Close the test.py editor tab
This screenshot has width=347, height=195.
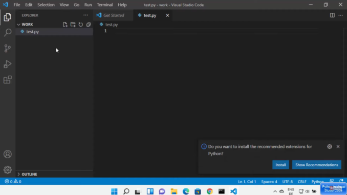coord(167,15)
